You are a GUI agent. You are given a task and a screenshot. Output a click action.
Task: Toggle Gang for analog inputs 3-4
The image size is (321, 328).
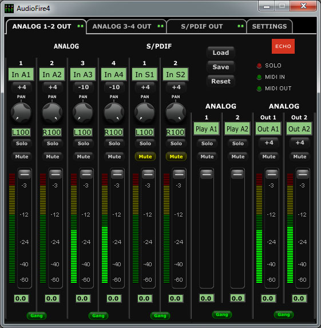[x=98, y=315]
